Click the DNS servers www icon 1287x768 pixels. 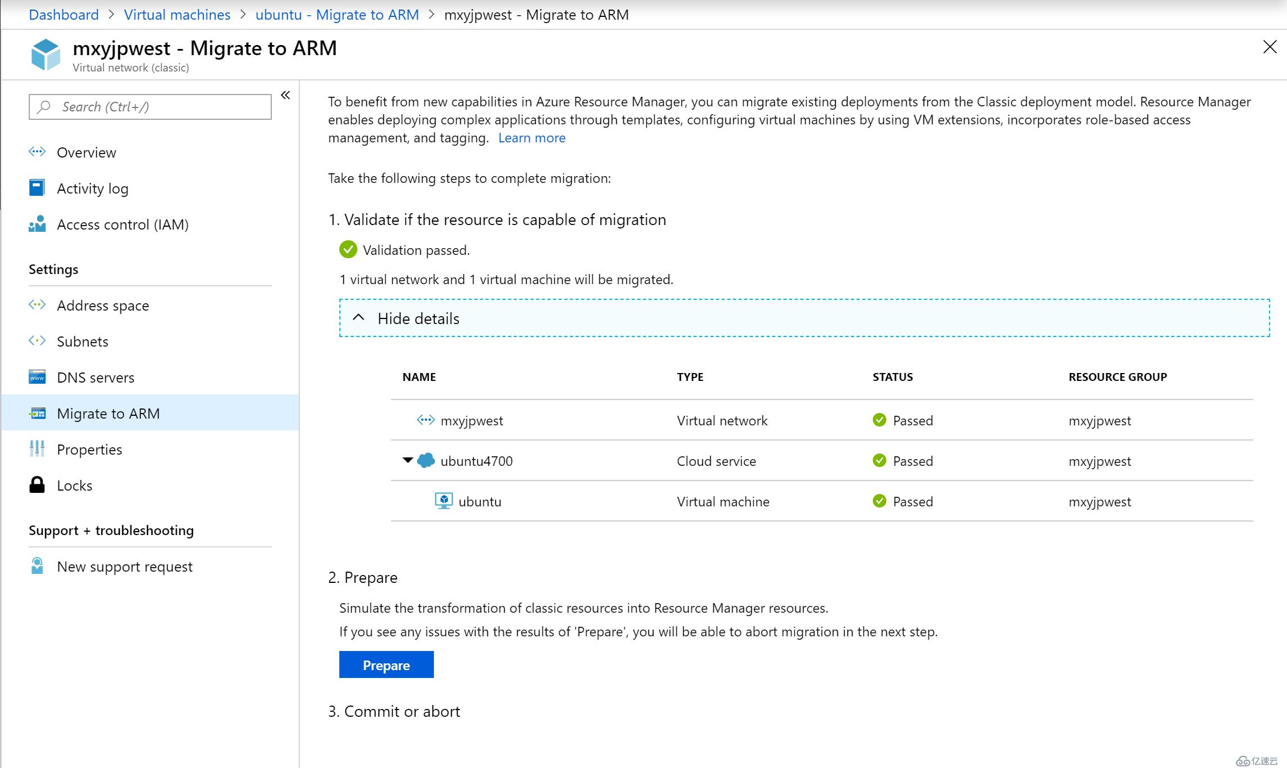click(x=37, y=376)
